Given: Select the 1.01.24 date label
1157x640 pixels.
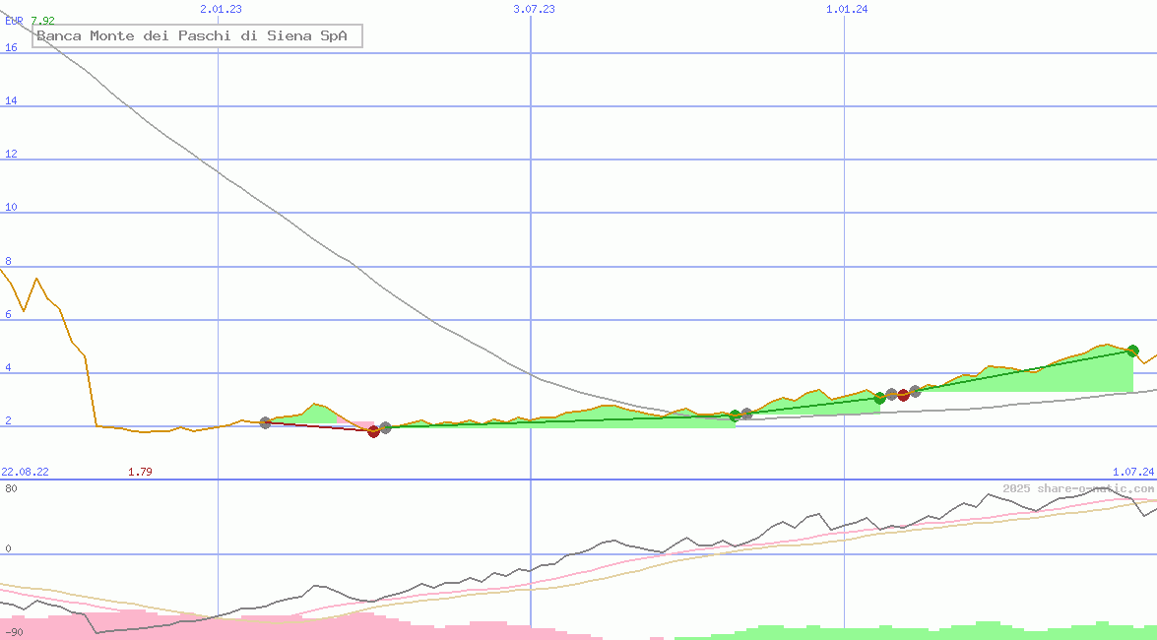Looking at the screenshot, I should tap(847, 9).
